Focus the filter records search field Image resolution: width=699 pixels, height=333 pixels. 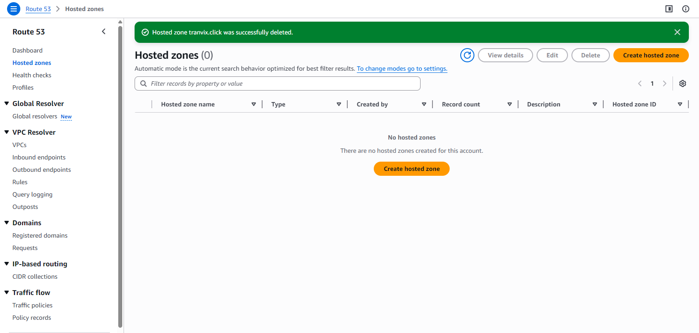278,83
